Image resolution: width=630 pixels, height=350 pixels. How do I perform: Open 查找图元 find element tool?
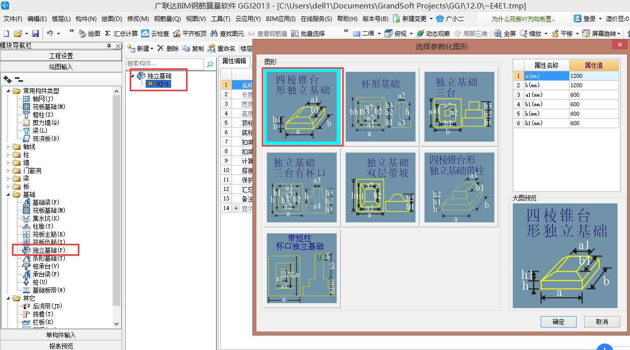click(227, 33)
